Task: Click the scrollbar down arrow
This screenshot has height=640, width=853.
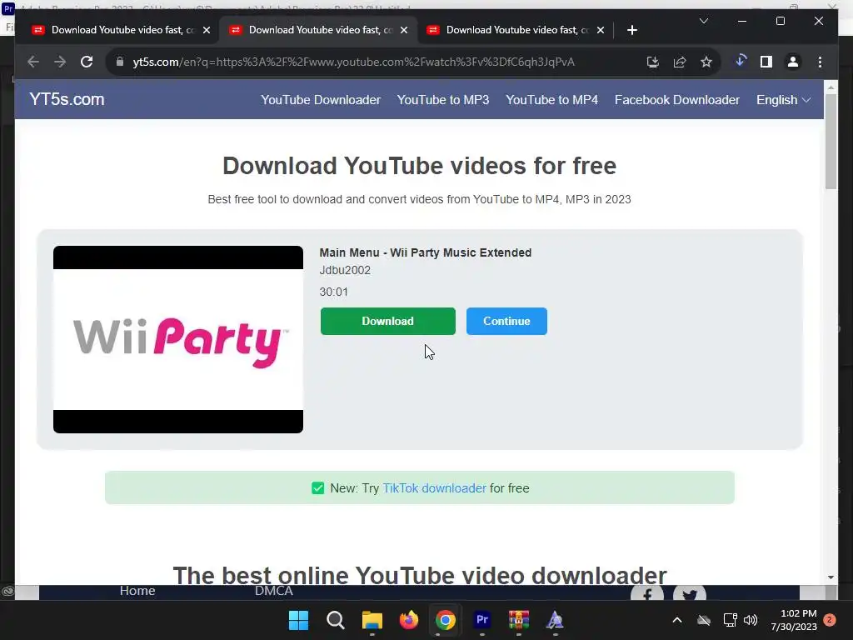Action: (831, 577)
